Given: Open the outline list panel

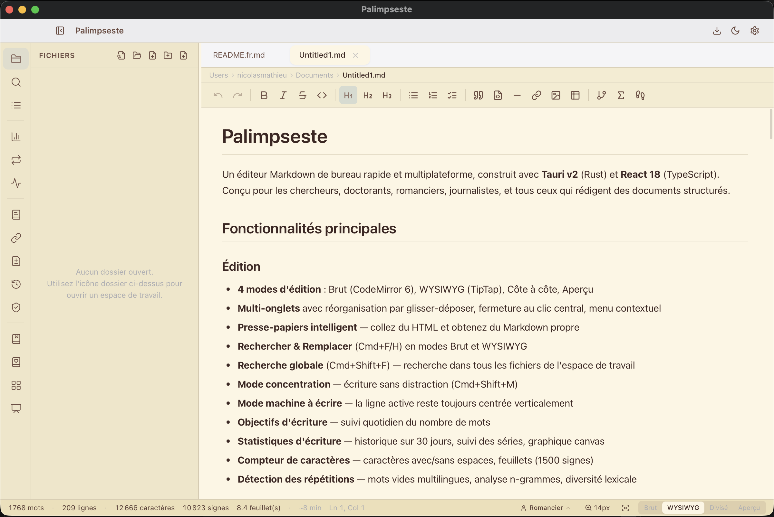Looking at the screenshot, I should click(16, 105).
